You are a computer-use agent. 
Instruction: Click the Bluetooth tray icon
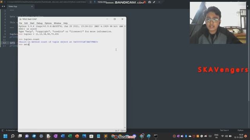[186, 136]
